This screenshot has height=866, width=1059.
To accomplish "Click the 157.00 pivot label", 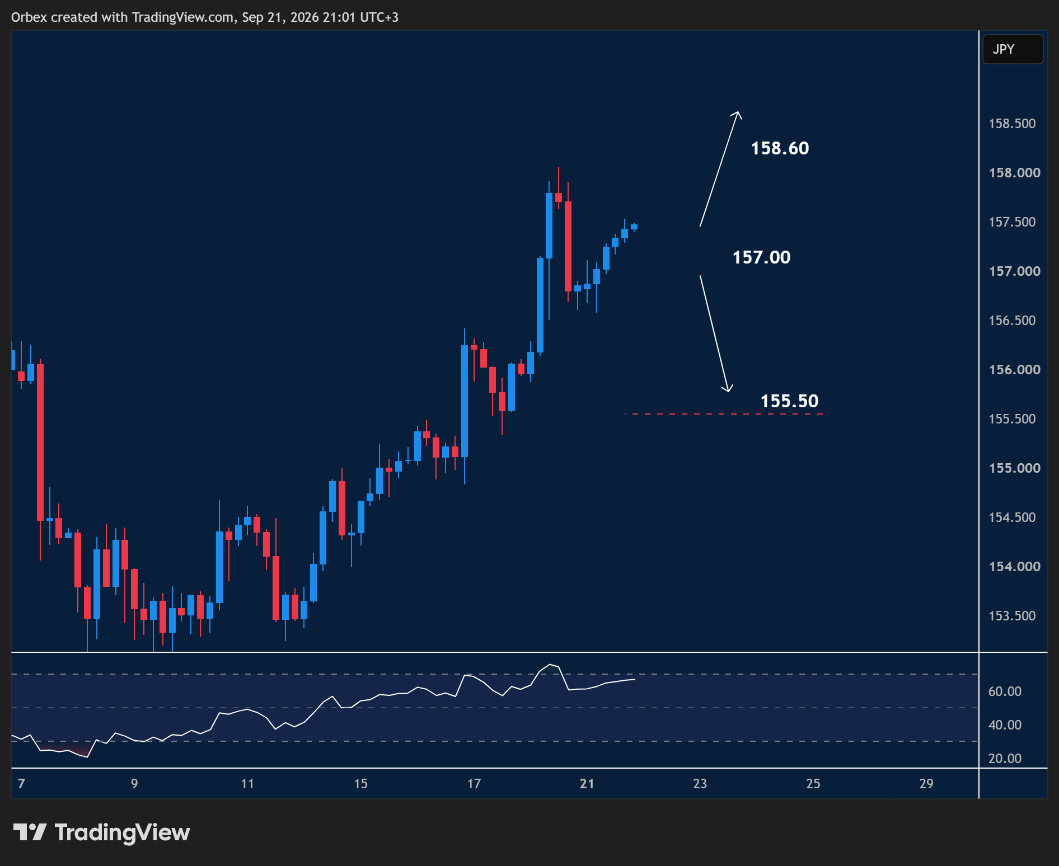I will point(761,257).
